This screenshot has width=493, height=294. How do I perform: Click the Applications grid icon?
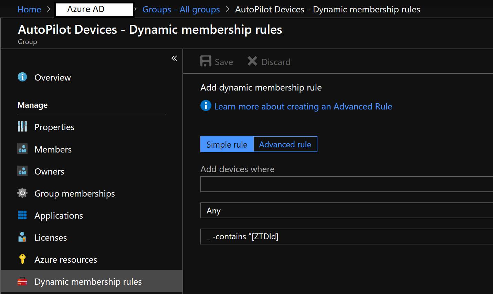[x=22, y=215]
